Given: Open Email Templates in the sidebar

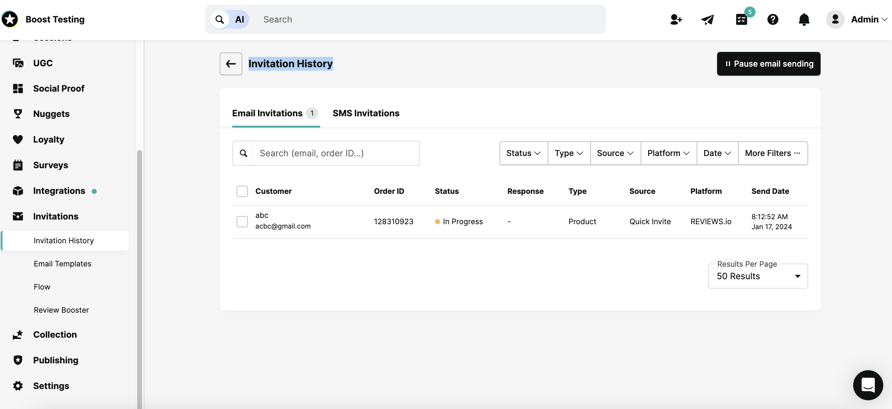Looking at the screenshot, I should (x=63, y=264).
